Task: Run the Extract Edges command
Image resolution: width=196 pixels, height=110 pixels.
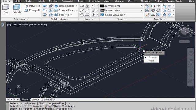Action: pos(65,6)
